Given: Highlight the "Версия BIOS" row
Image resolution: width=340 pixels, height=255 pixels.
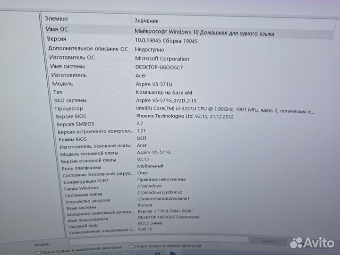Looking at the screenshot, I should (x=71, y=116).
